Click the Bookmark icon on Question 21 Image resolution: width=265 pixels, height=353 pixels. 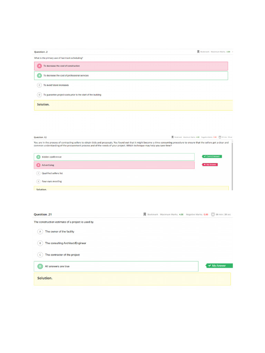coord(145,214)
